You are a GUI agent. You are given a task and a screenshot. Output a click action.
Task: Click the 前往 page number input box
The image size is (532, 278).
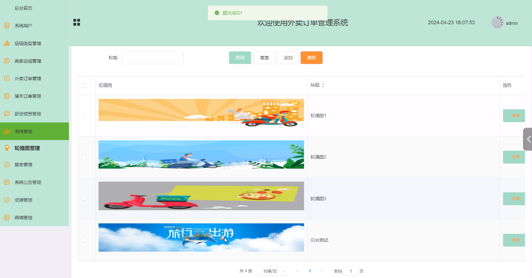point(351,271)
